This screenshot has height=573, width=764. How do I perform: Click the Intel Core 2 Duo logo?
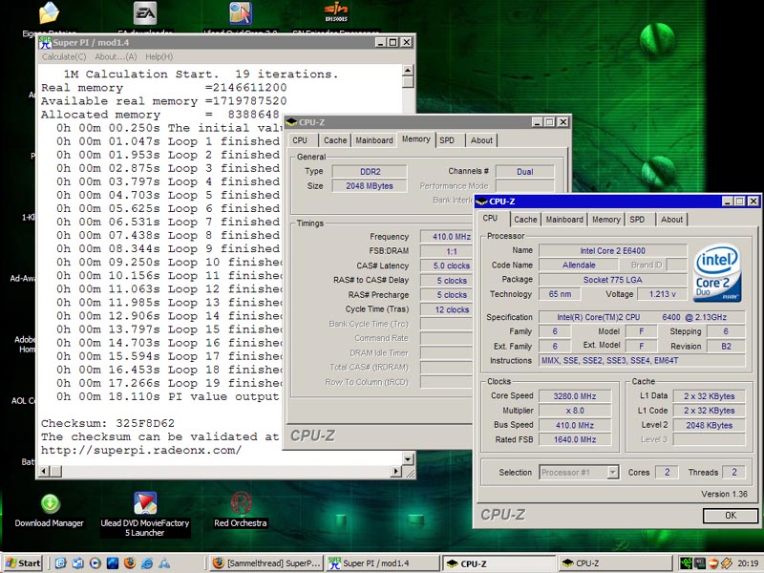[717, 271]
